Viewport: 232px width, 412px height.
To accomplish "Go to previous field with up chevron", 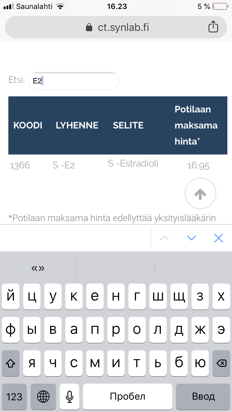I will (x=165, y=238).
